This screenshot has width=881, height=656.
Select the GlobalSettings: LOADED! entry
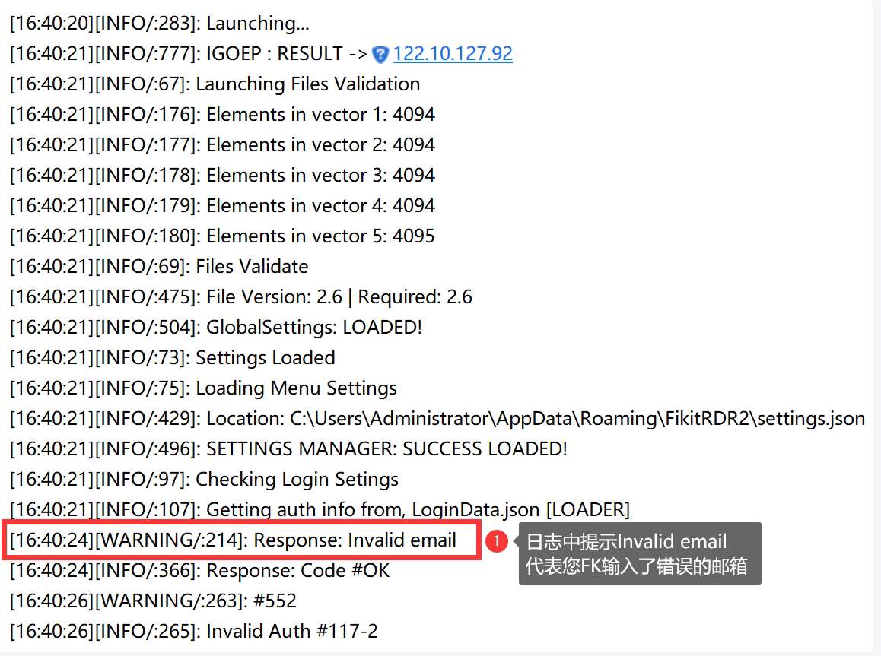point(216,327)
